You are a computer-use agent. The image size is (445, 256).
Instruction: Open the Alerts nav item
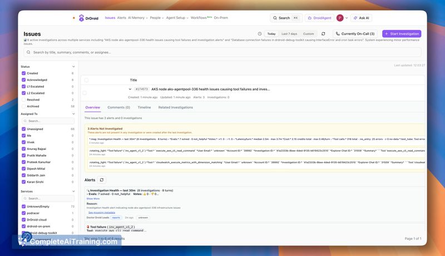coord(122,18)
